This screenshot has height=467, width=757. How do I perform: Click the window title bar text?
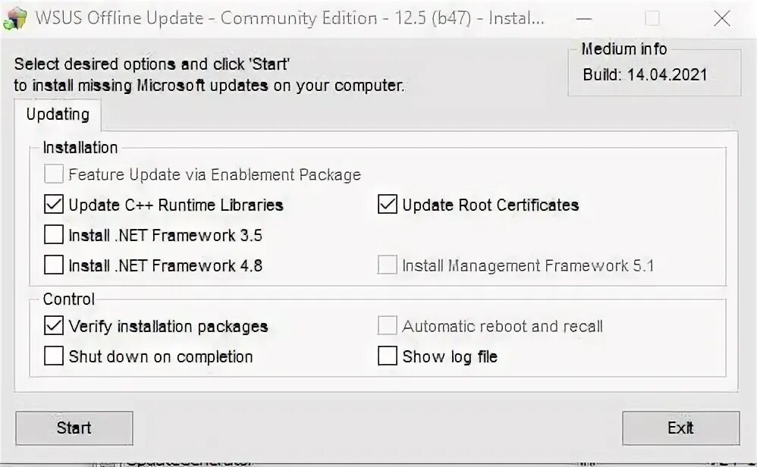[x=290, y=18]
